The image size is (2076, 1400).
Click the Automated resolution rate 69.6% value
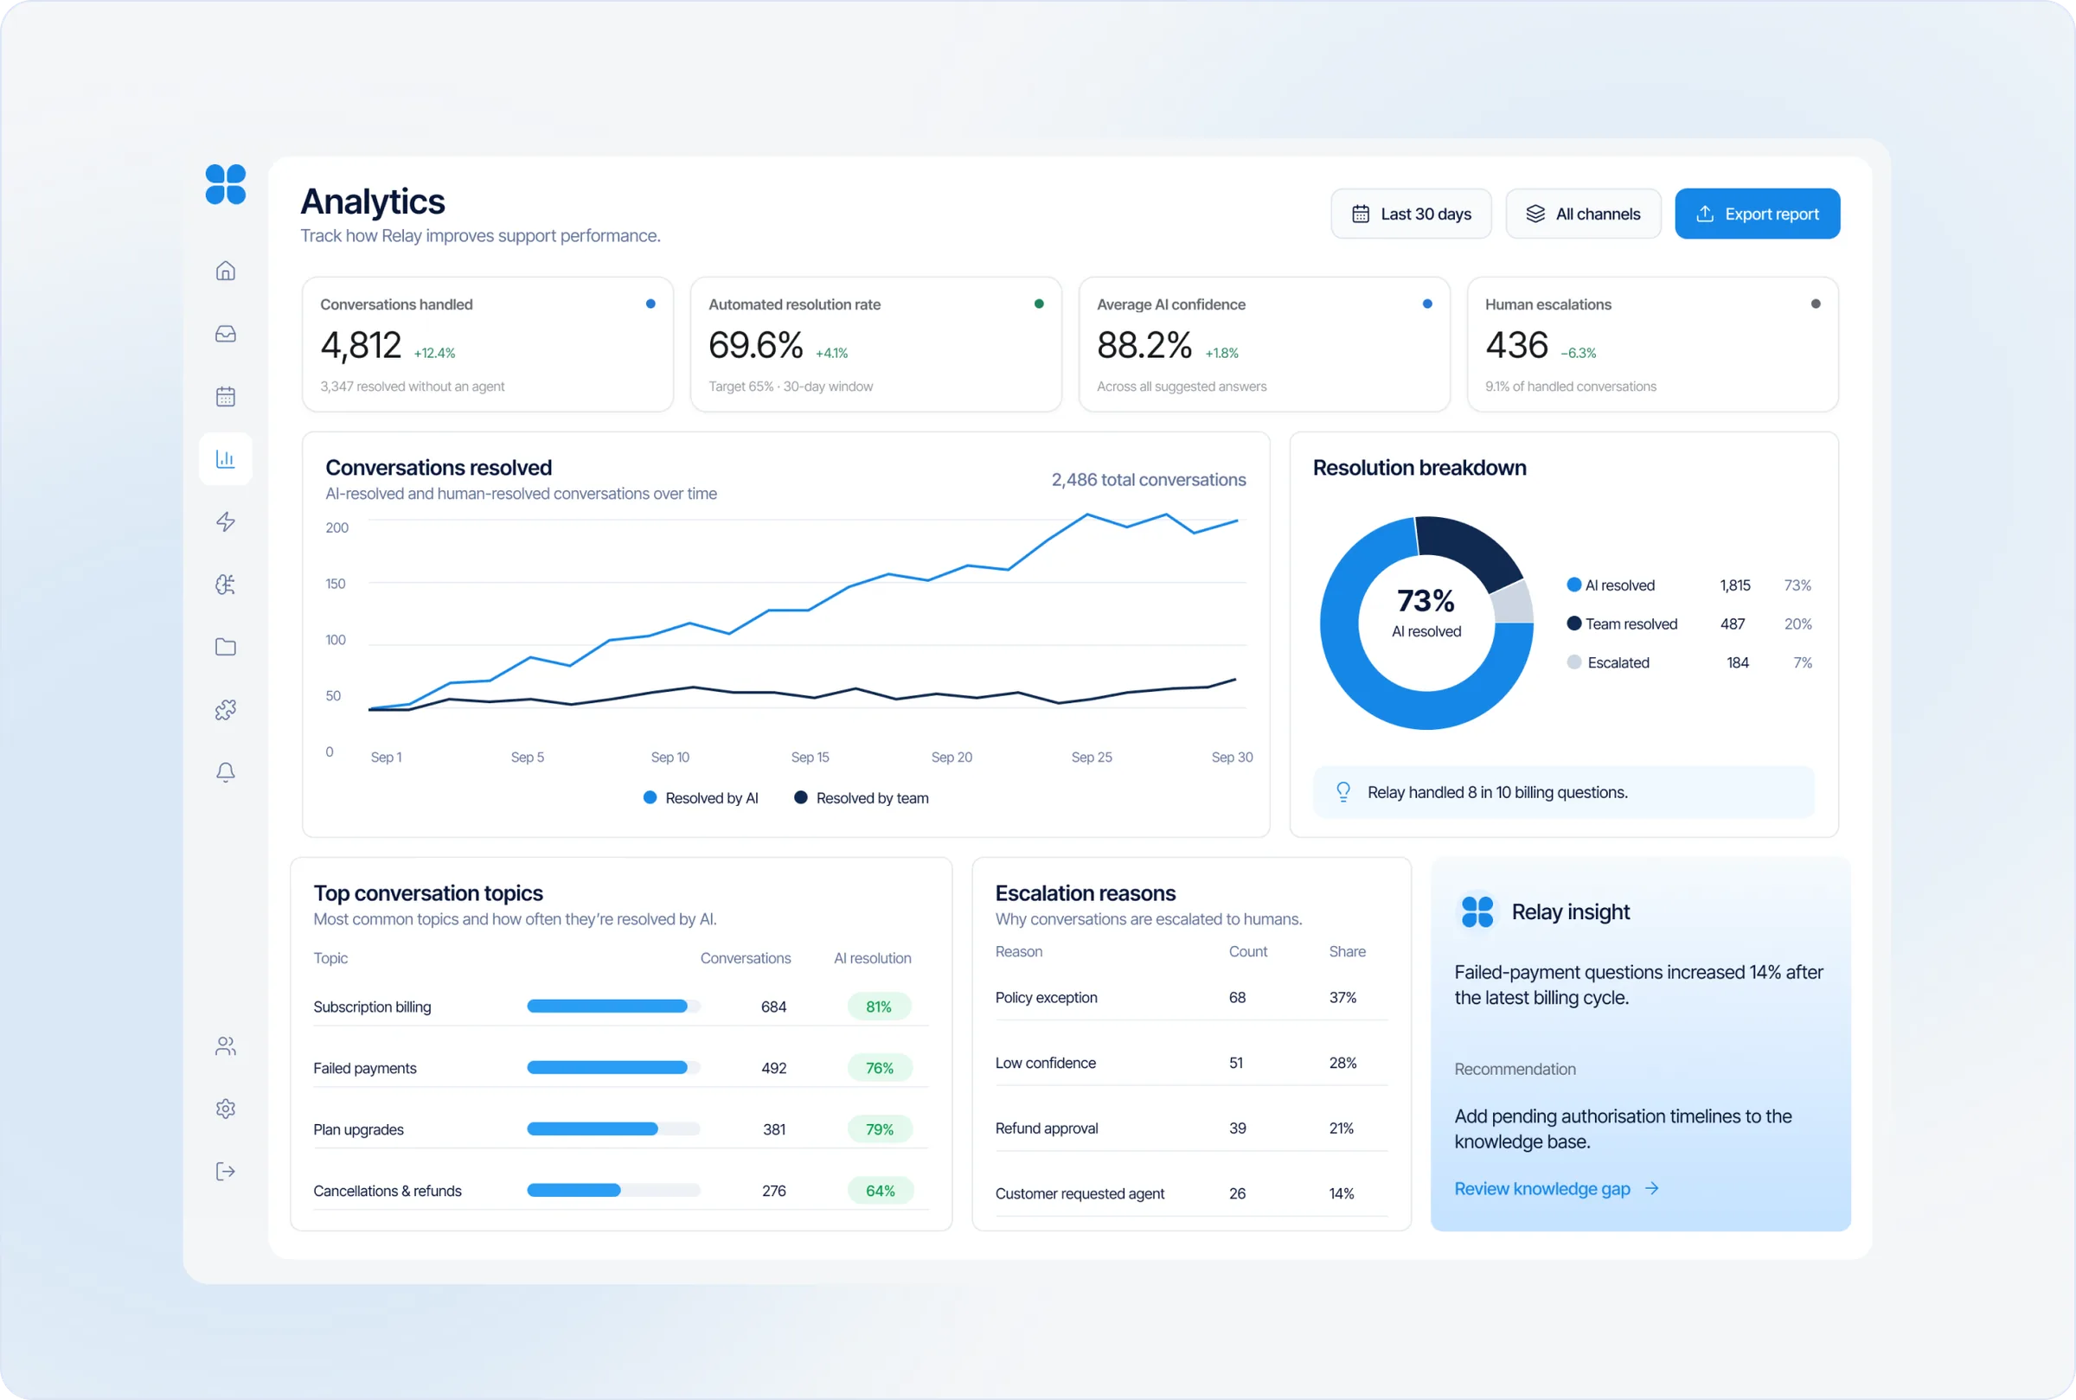755,346
